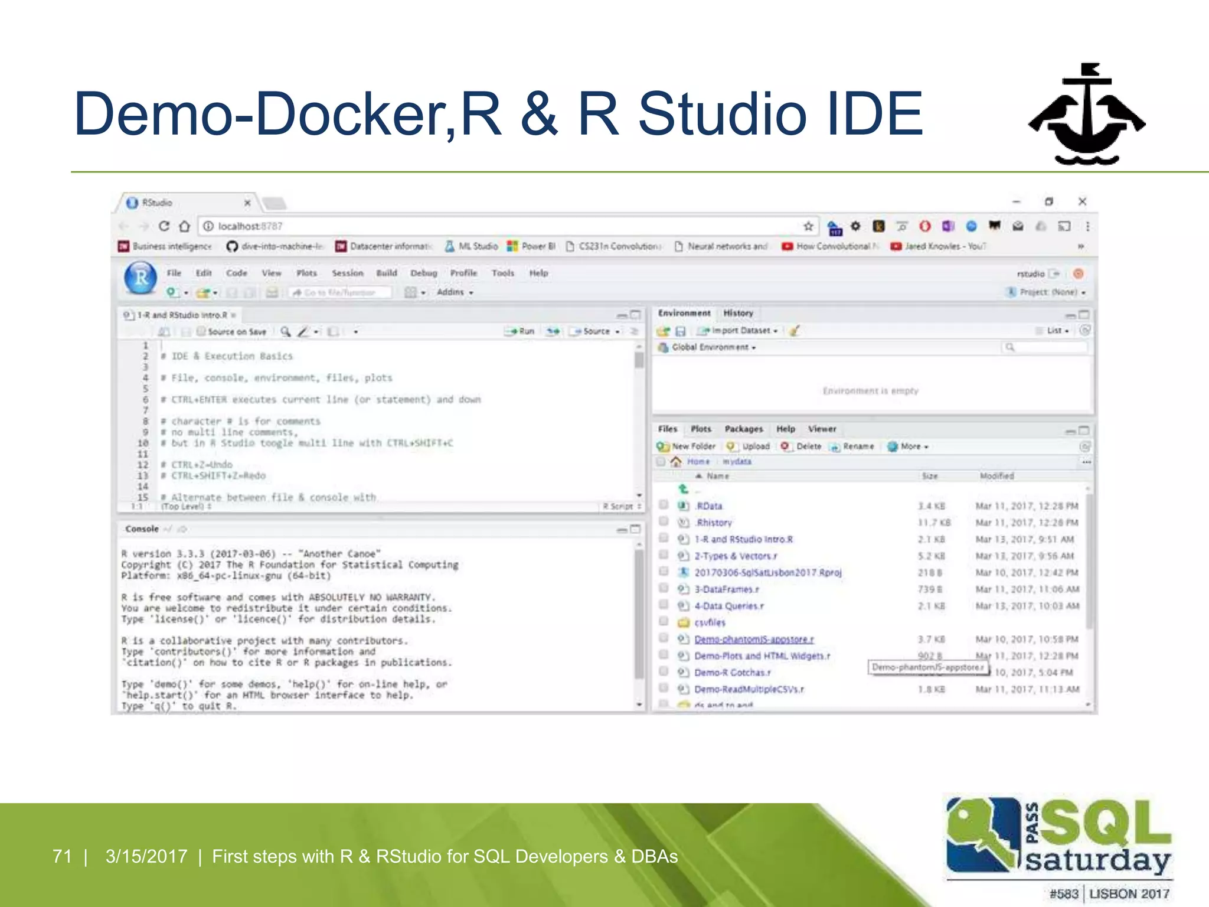Screen dimensions: 1209x907
Task: Open the Demo-phantomJS-appstore.r file
Action: click(x=754, y=639)
